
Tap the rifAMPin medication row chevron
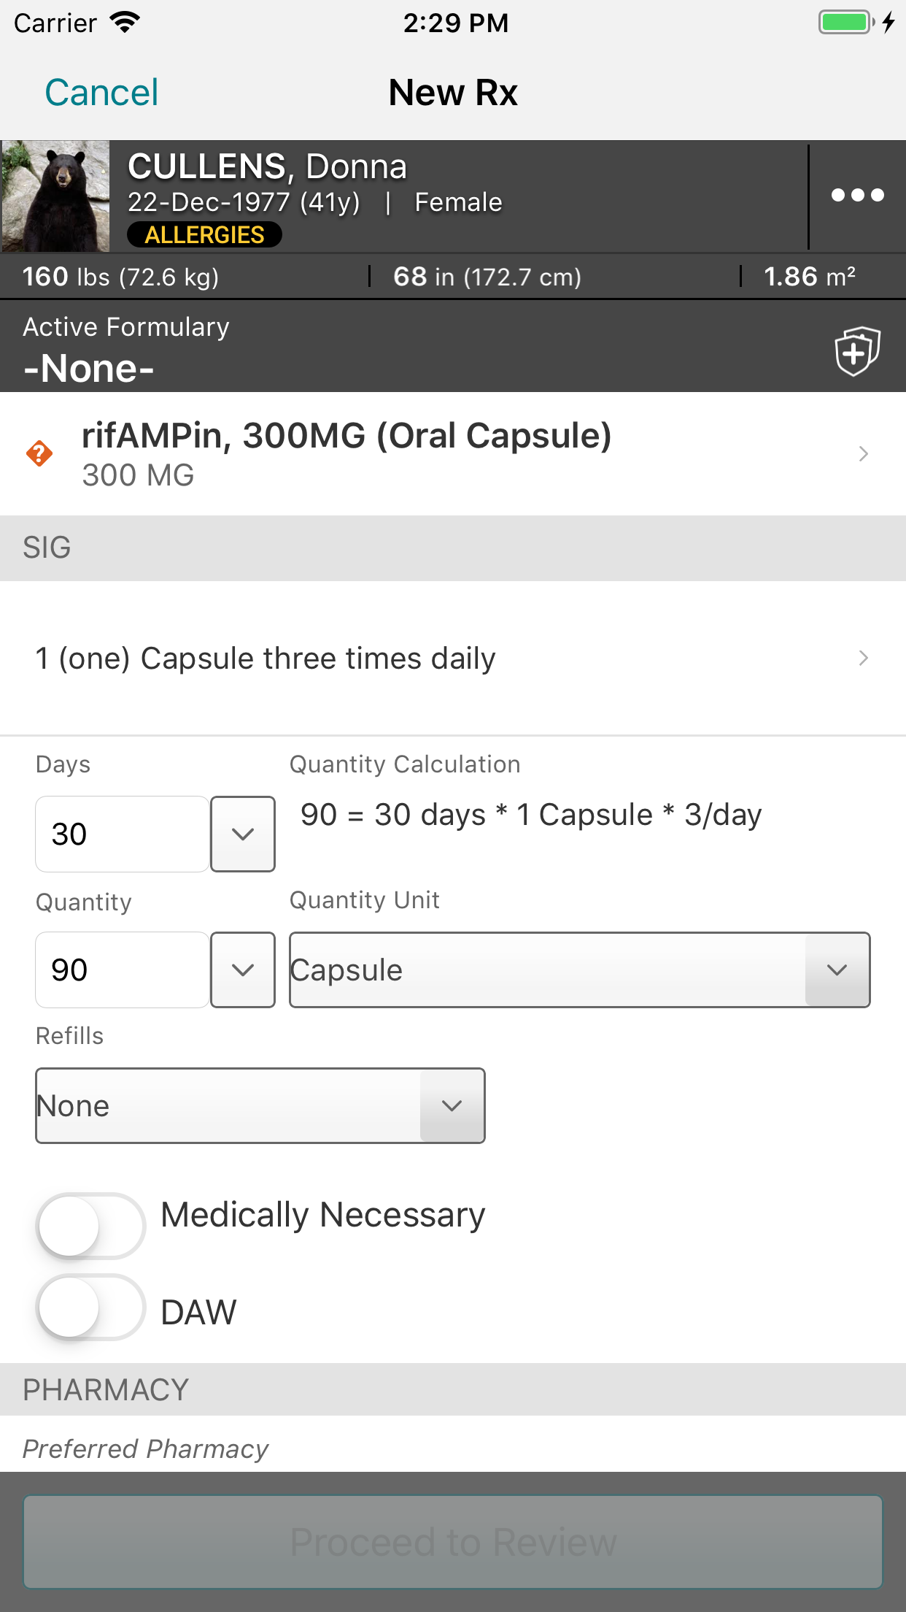(x=864, y=454)
